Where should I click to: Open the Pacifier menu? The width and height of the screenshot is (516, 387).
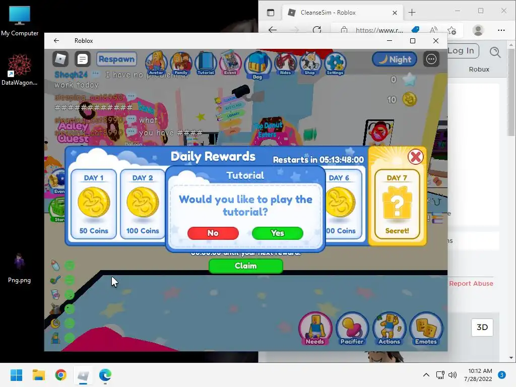pyautogui.click(x=352, y=329)
